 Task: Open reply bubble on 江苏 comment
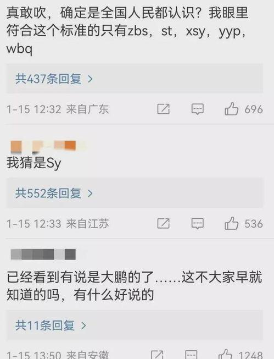tap(198, 223)
